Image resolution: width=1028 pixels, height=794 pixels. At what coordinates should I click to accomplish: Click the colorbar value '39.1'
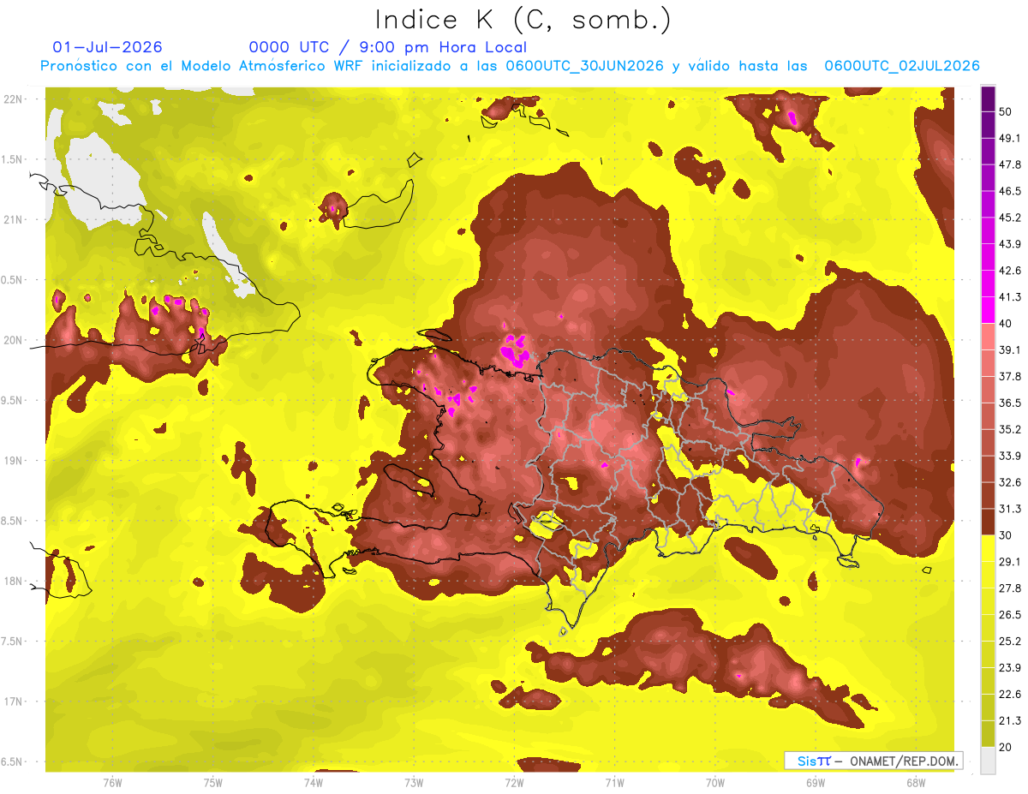tap(1010, 349)
